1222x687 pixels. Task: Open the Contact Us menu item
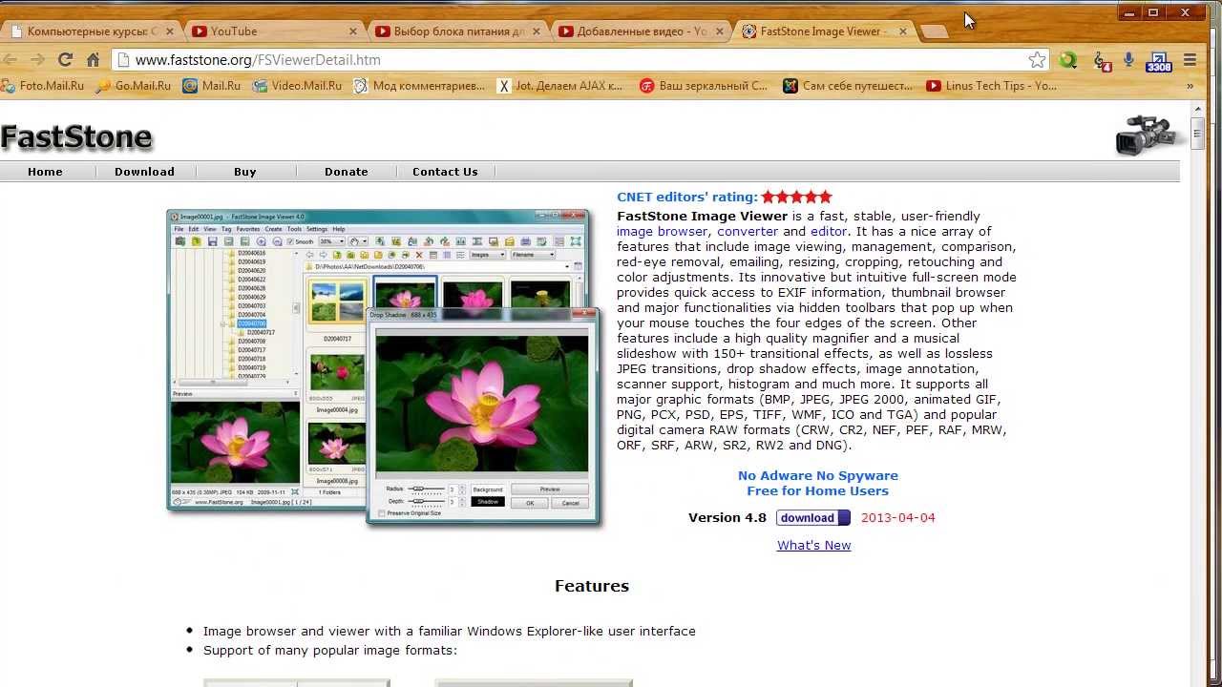click(445, 172)
